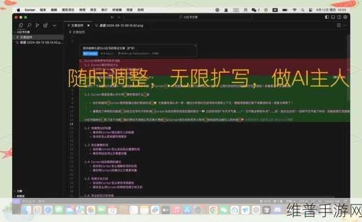This screenshot has width=362, height=222.
Task: Click line and column status indicator
Action: 271,202
